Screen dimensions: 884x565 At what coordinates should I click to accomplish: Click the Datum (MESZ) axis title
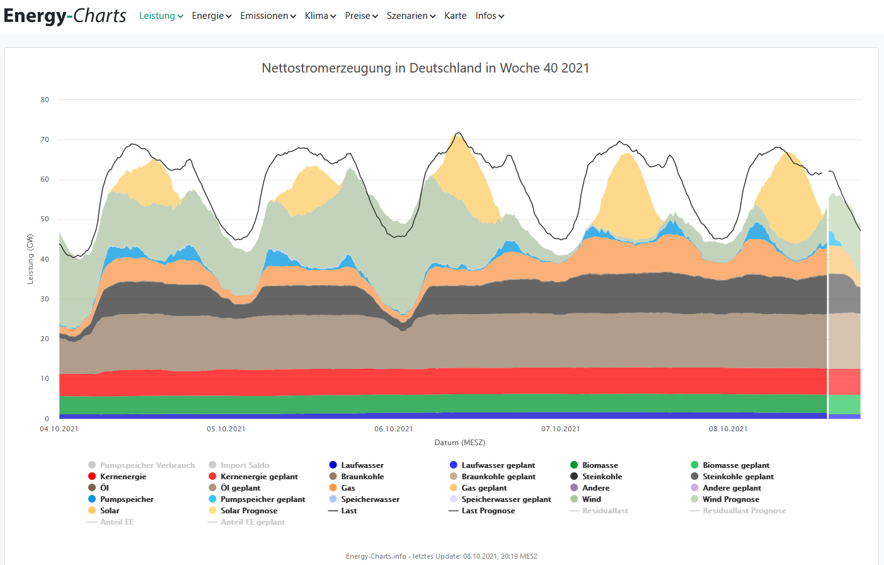[x=460, y=443]
